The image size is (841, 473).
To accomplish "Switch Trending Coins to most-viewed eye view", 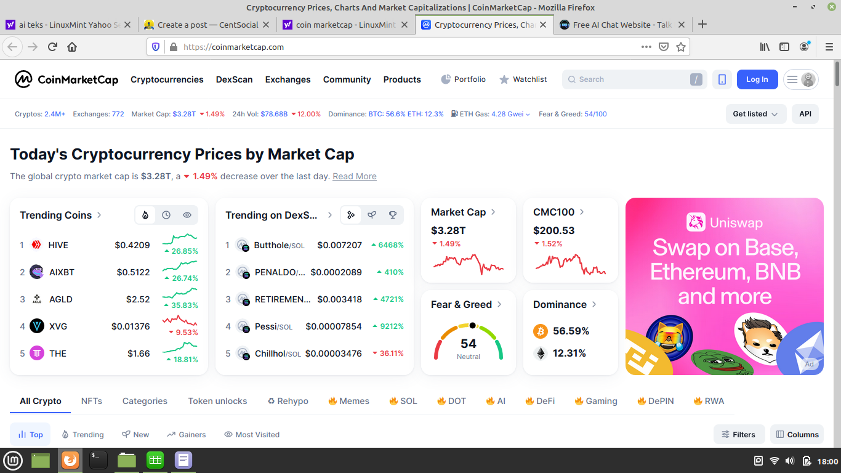I will (x=187, y=215).
